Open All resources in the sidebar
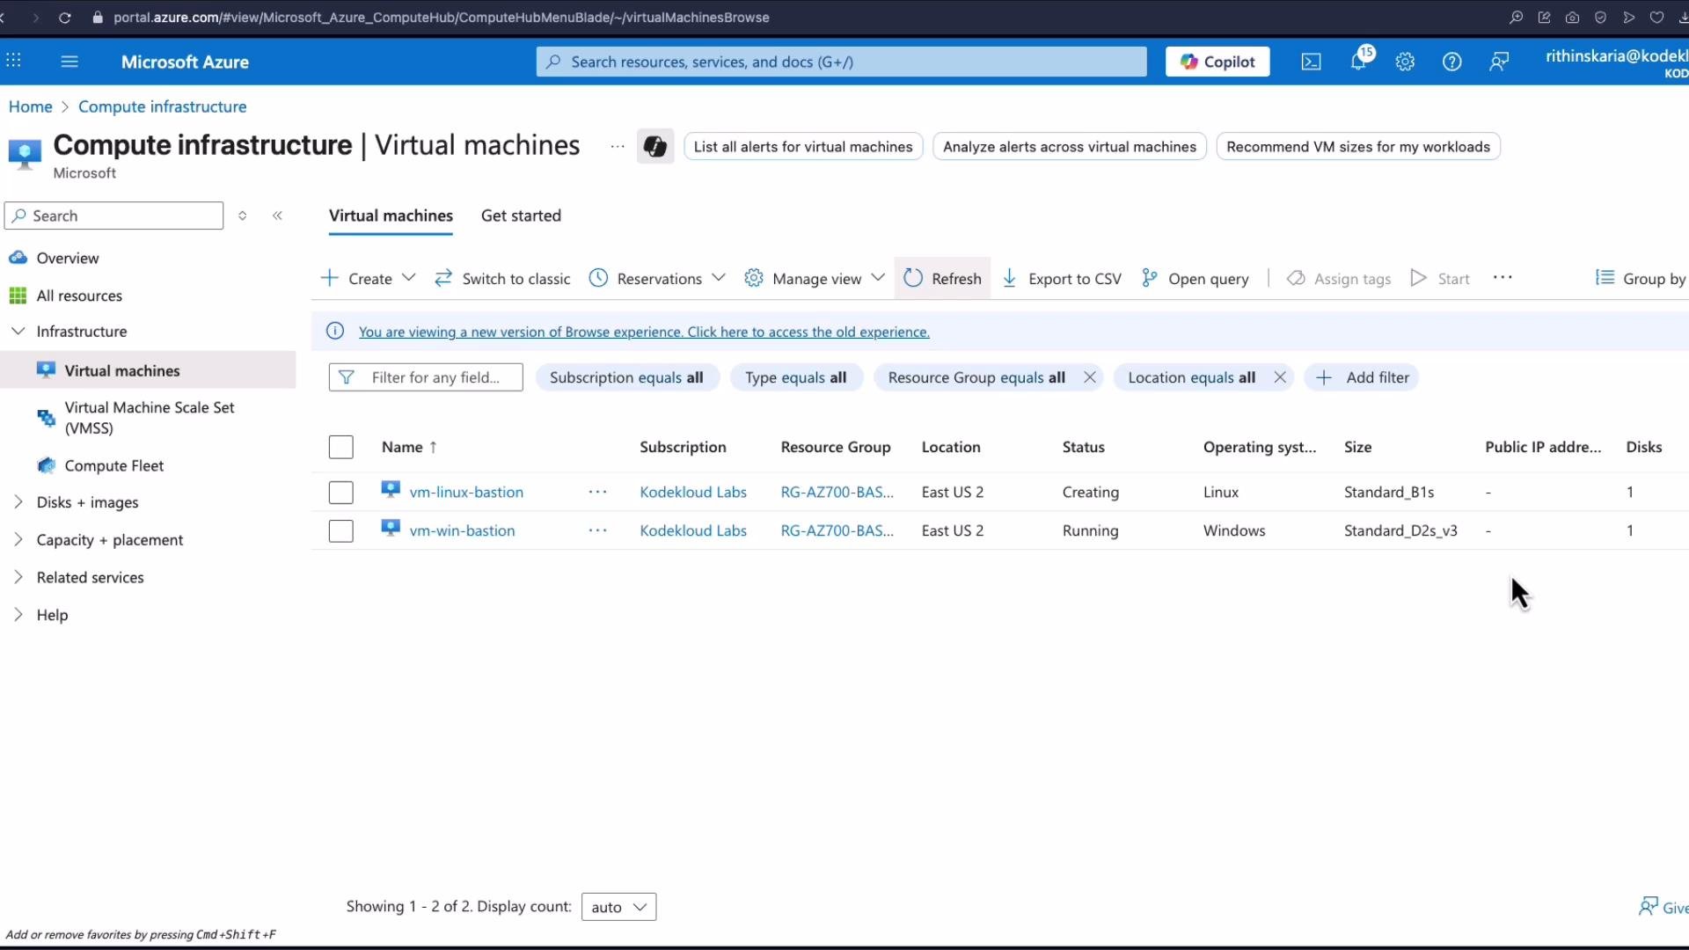 [79, 296]
